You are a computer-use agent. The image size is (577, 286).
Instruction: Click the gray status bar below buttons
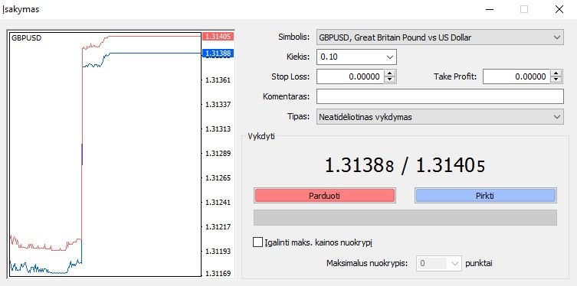tap(405, 218)
